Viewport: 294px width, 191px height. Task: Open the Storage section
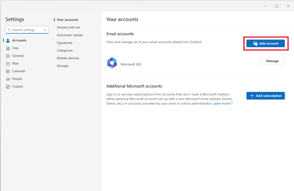(63, 66)
